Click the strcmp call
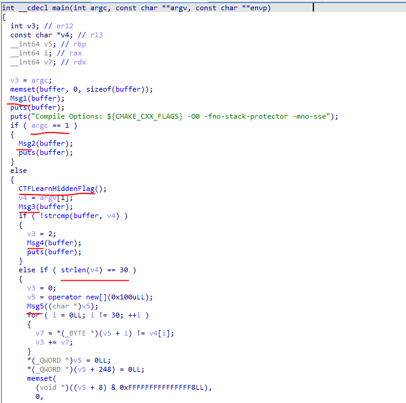Viewport: 406px width, 403px height. [56, 216]
